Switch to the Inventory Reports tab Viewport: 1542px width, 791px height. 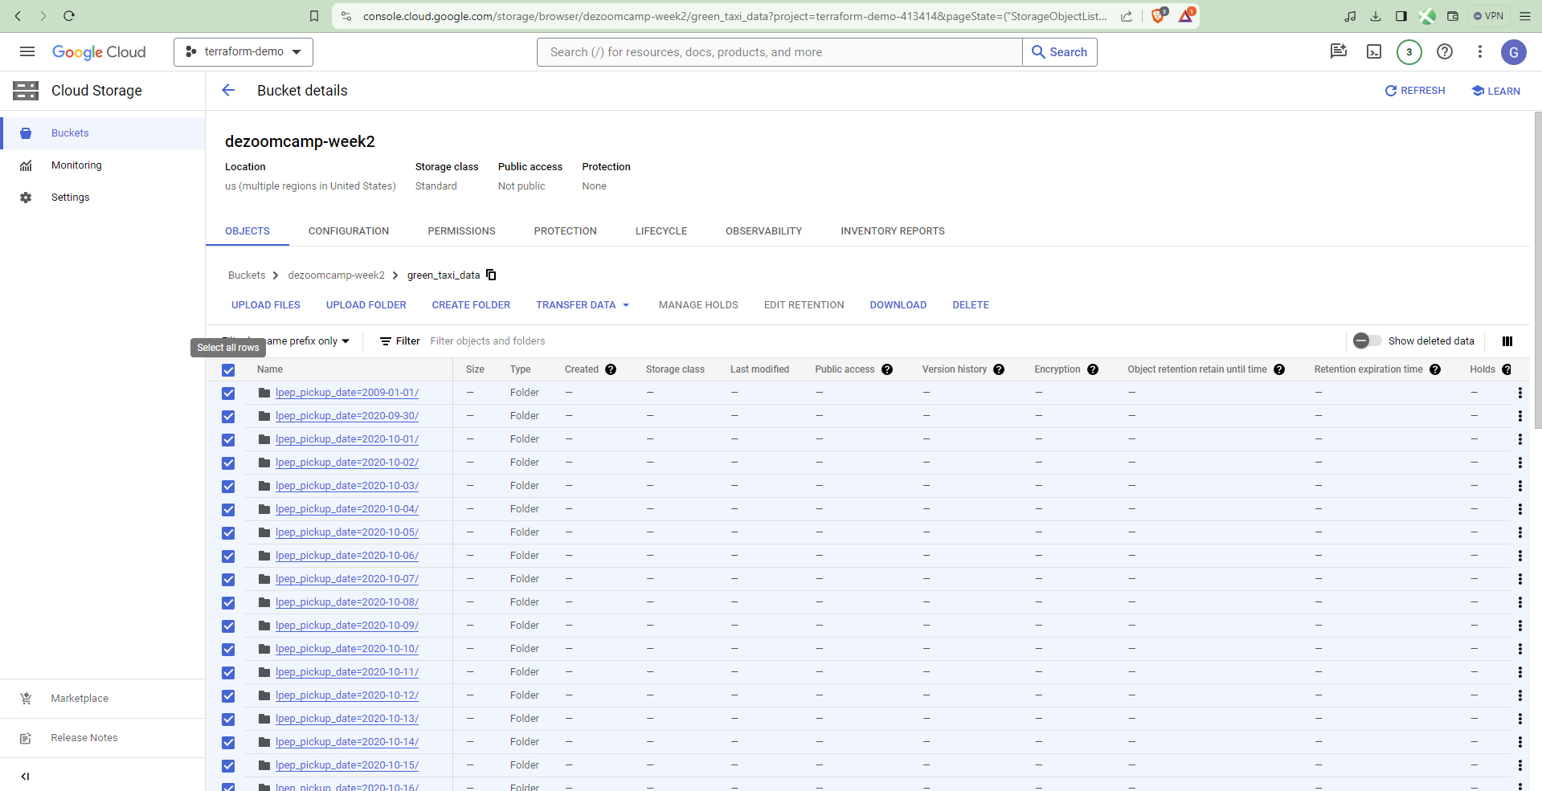pos(893,231)
